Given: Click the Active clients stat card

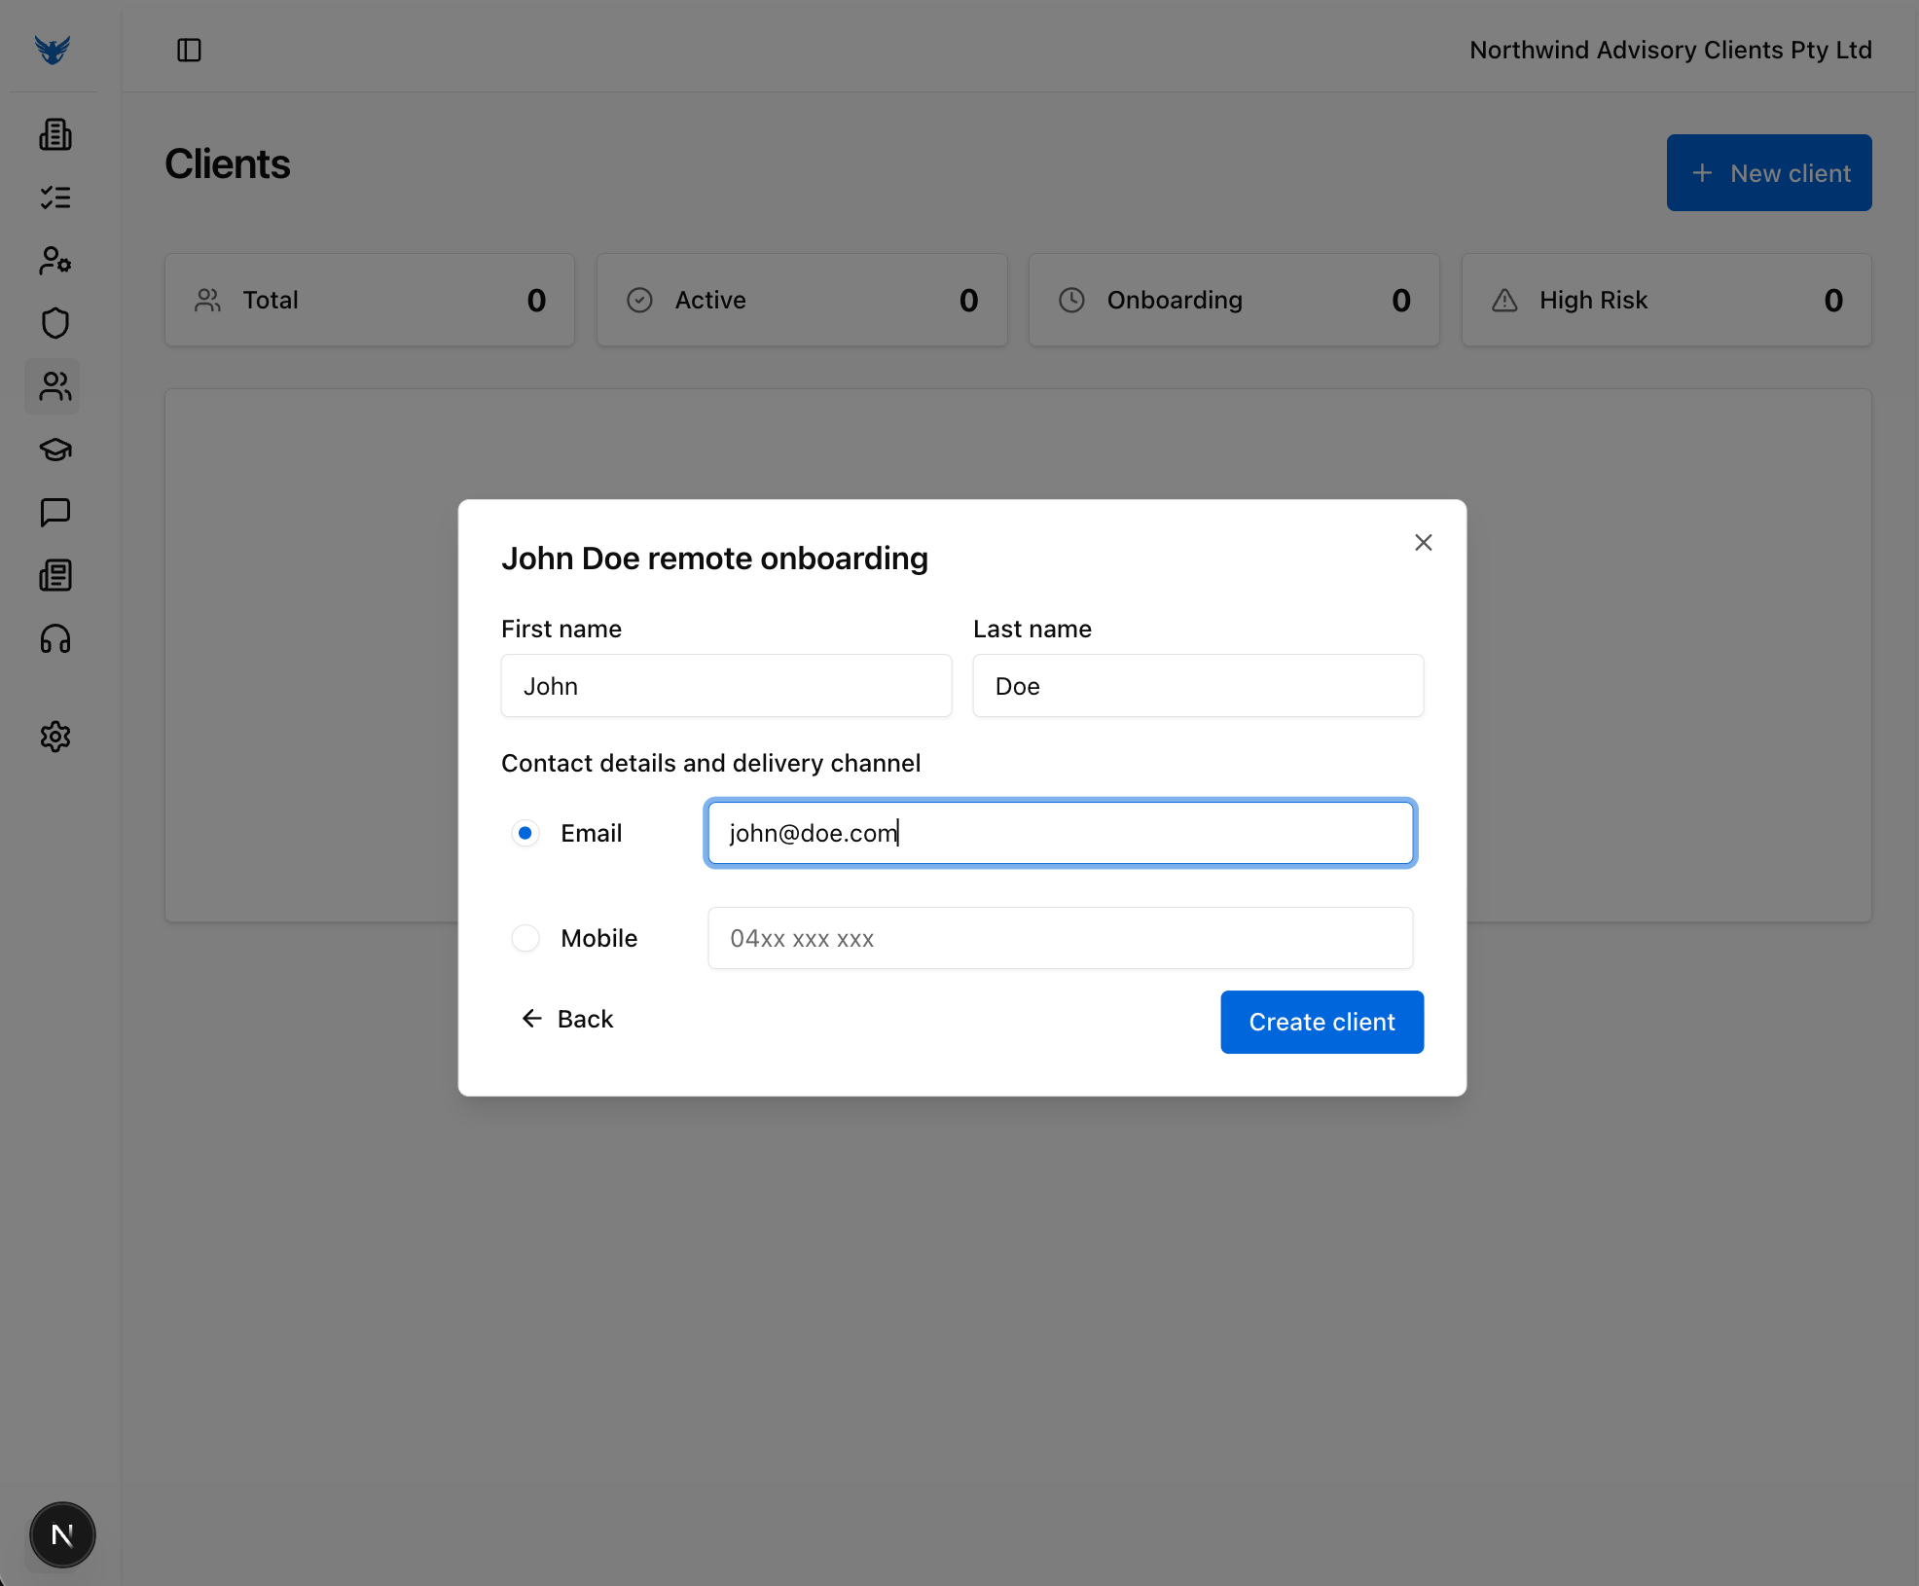Looking at the screenshot, I should (x=802, y=300).
